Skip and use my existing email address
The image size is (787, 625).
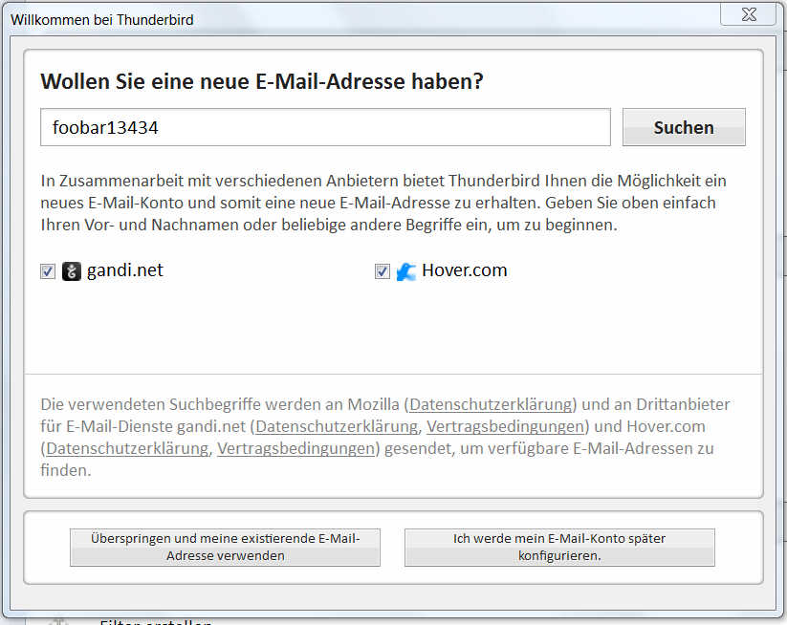pos(225,548)
